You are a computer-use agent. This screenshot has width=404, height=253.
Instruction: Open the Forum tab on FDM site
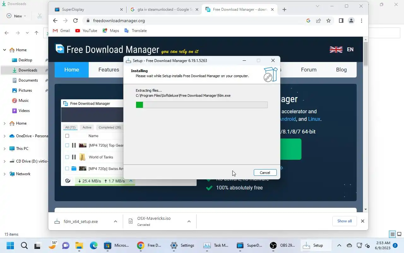309,70
